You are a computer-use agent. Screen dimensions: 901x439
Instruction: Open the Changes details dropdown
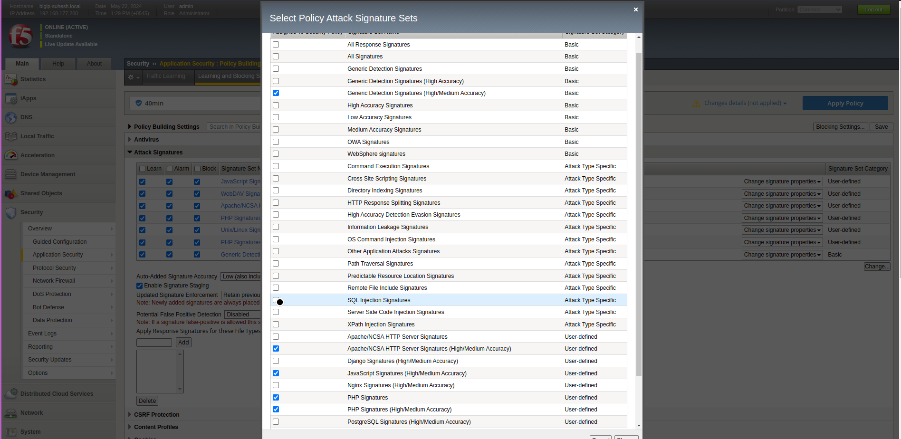tap(745, 103)
